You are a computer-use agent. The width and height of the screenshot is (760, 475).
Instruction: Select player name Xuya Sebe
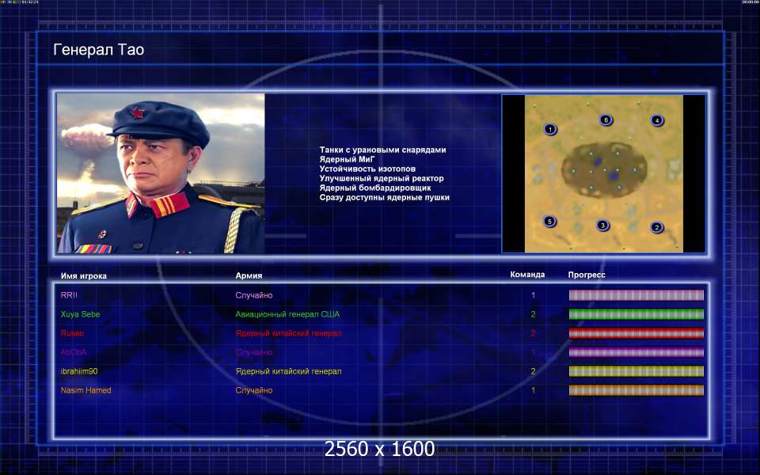(80, 314)
